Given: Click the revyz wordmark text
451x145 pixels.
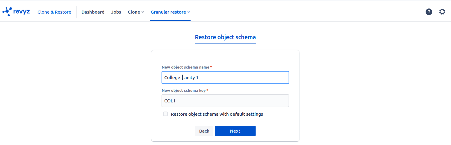Looking at the screenshot, I should coord(21,12).
